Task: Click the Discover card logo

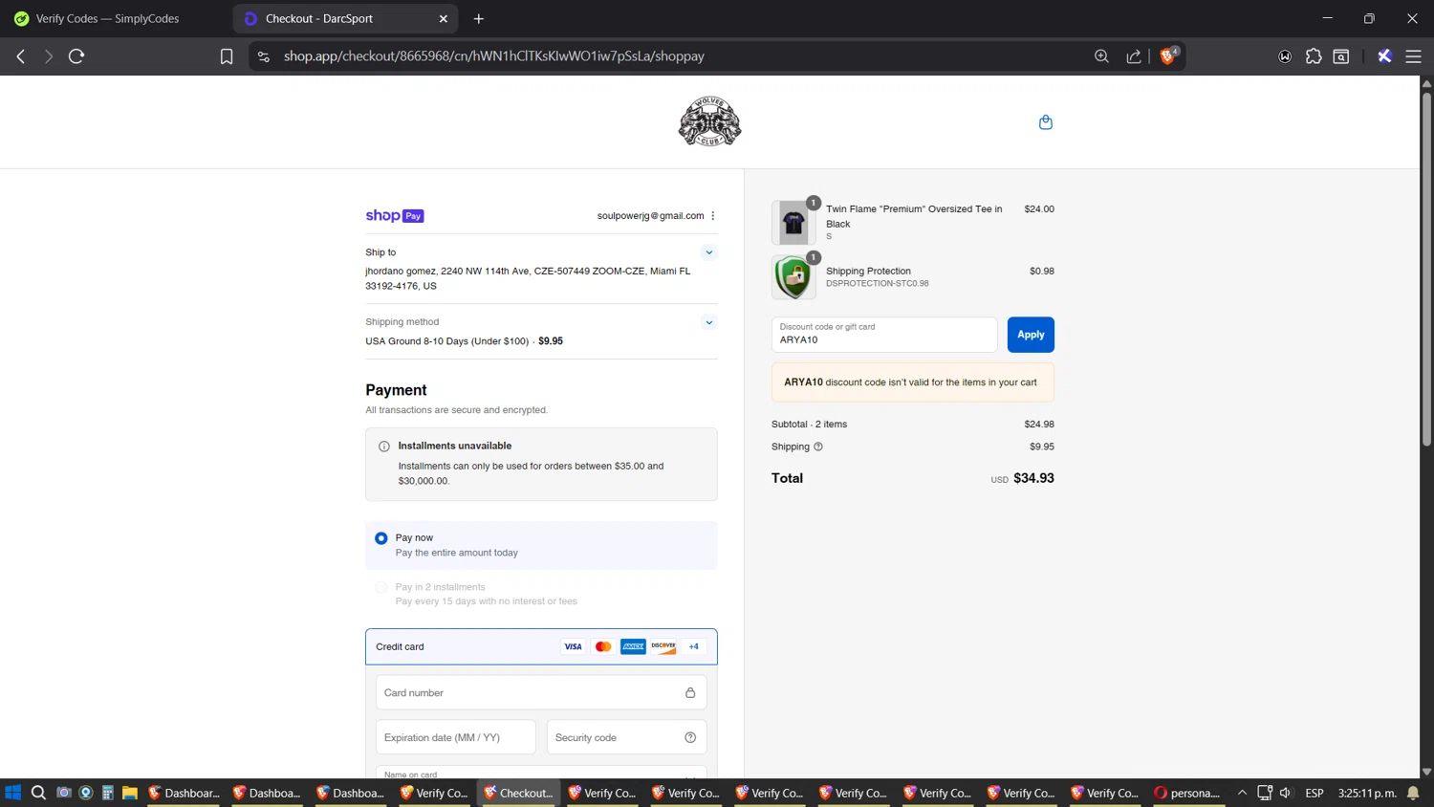Action: tap(663, 647)
